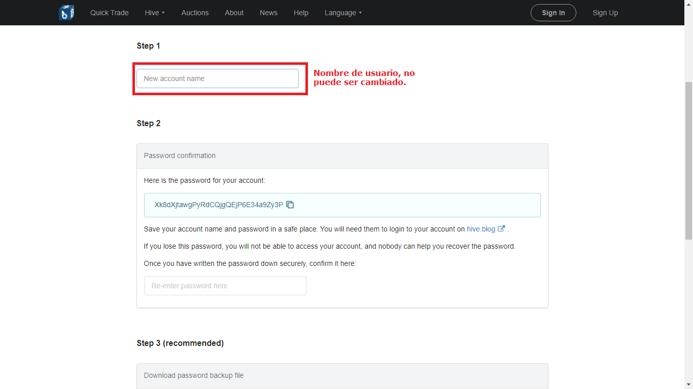Screen dimensions: 693x389
Task: Click the Password confirmation panel header
Action: tap(342, 156)
